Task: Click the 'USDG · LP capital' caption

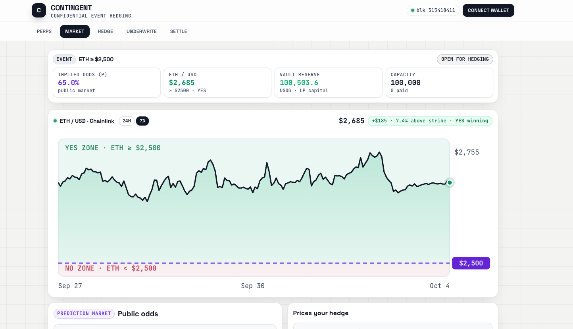Action: coord(304,91)
